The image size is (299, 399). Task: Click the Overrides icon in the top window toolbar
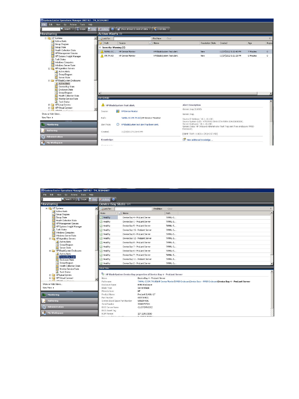pos(155,29)
